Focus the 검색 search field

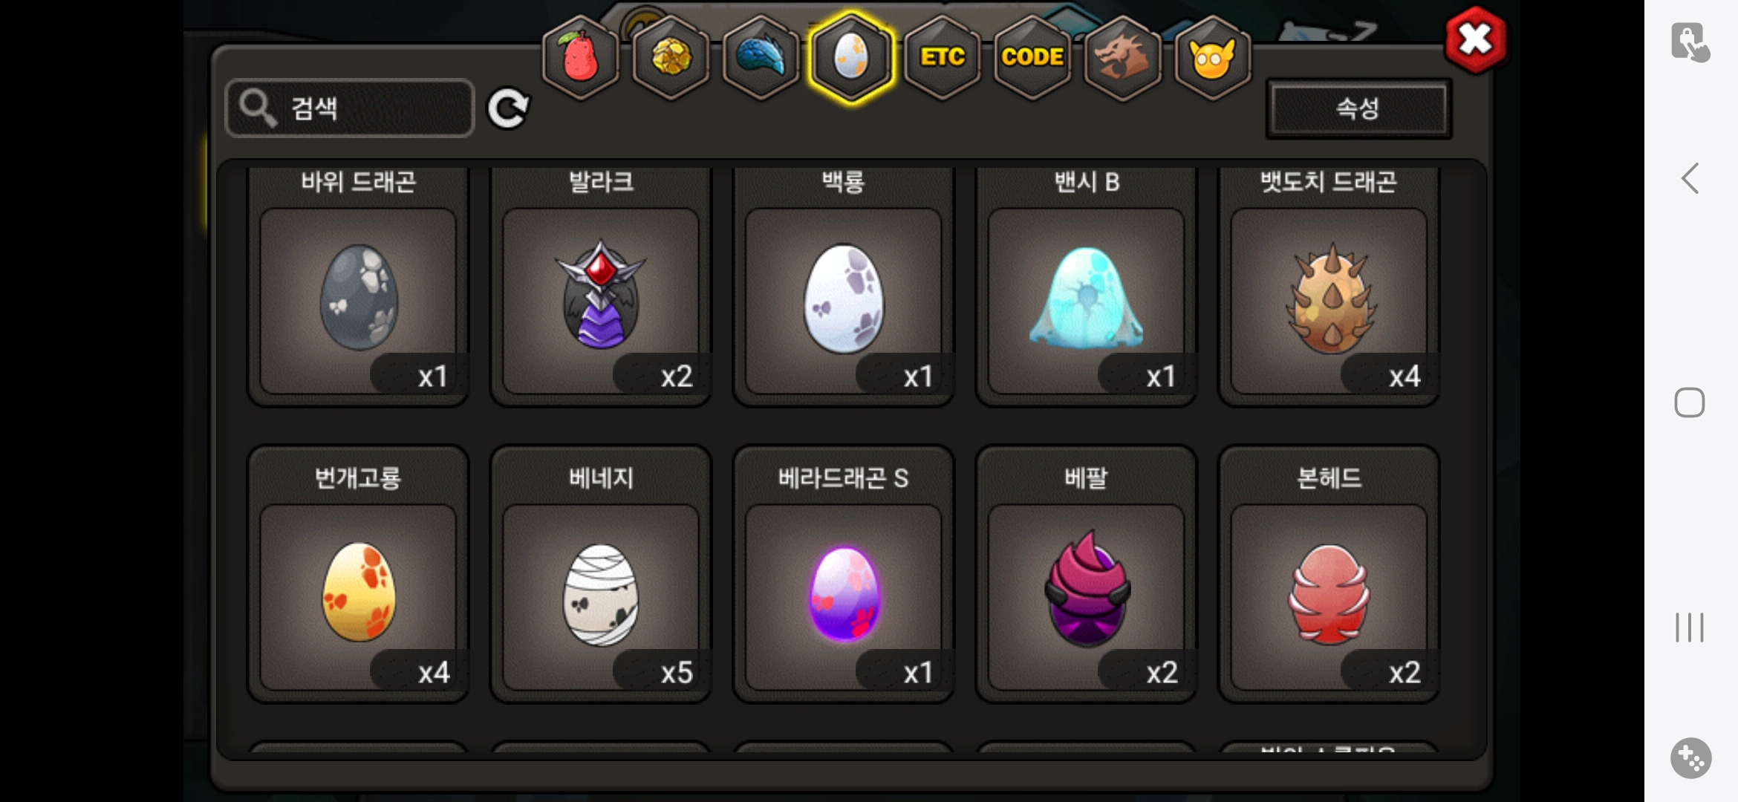(350, 108)
